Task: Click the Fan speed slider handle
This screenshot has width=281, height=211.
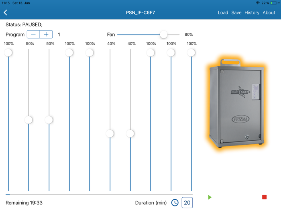Action: [x=163, y=35]
